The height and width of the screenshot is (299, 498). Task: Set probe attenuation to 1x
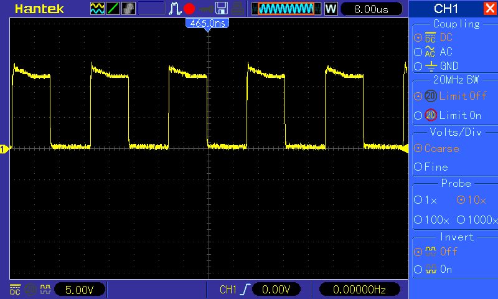click(x=426, y=200)
